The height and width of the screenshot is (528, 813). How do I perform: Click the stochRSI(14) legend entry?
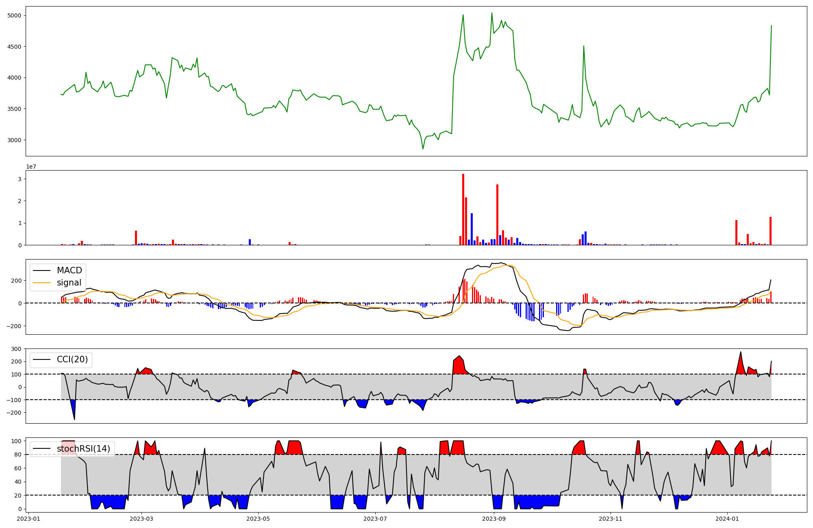tap(83, 449)
